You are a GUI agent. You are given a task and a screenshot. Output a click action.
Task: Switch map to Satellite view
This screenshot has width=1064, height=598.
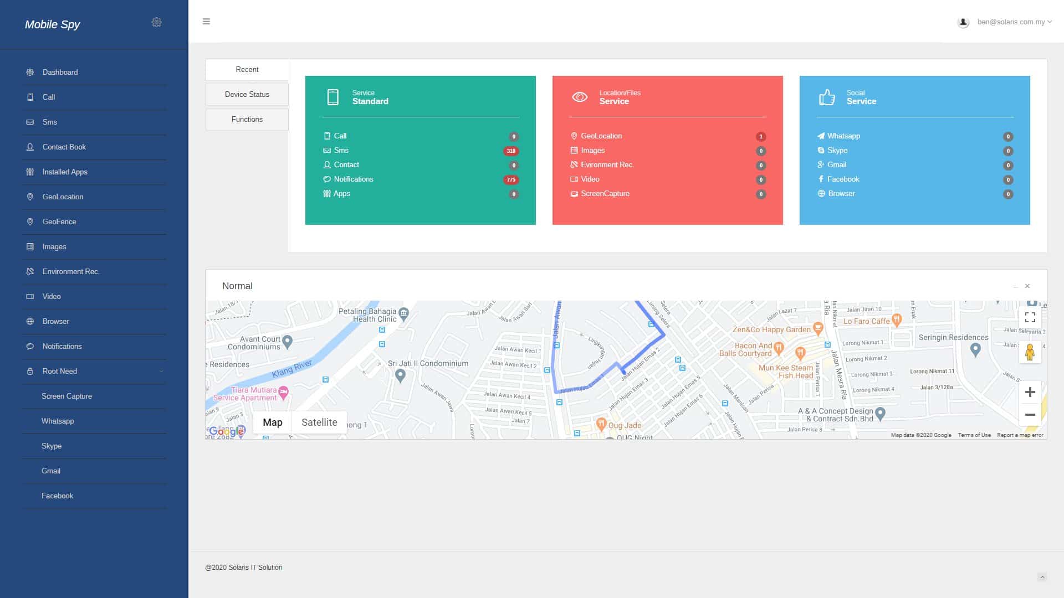coord(319,422)
